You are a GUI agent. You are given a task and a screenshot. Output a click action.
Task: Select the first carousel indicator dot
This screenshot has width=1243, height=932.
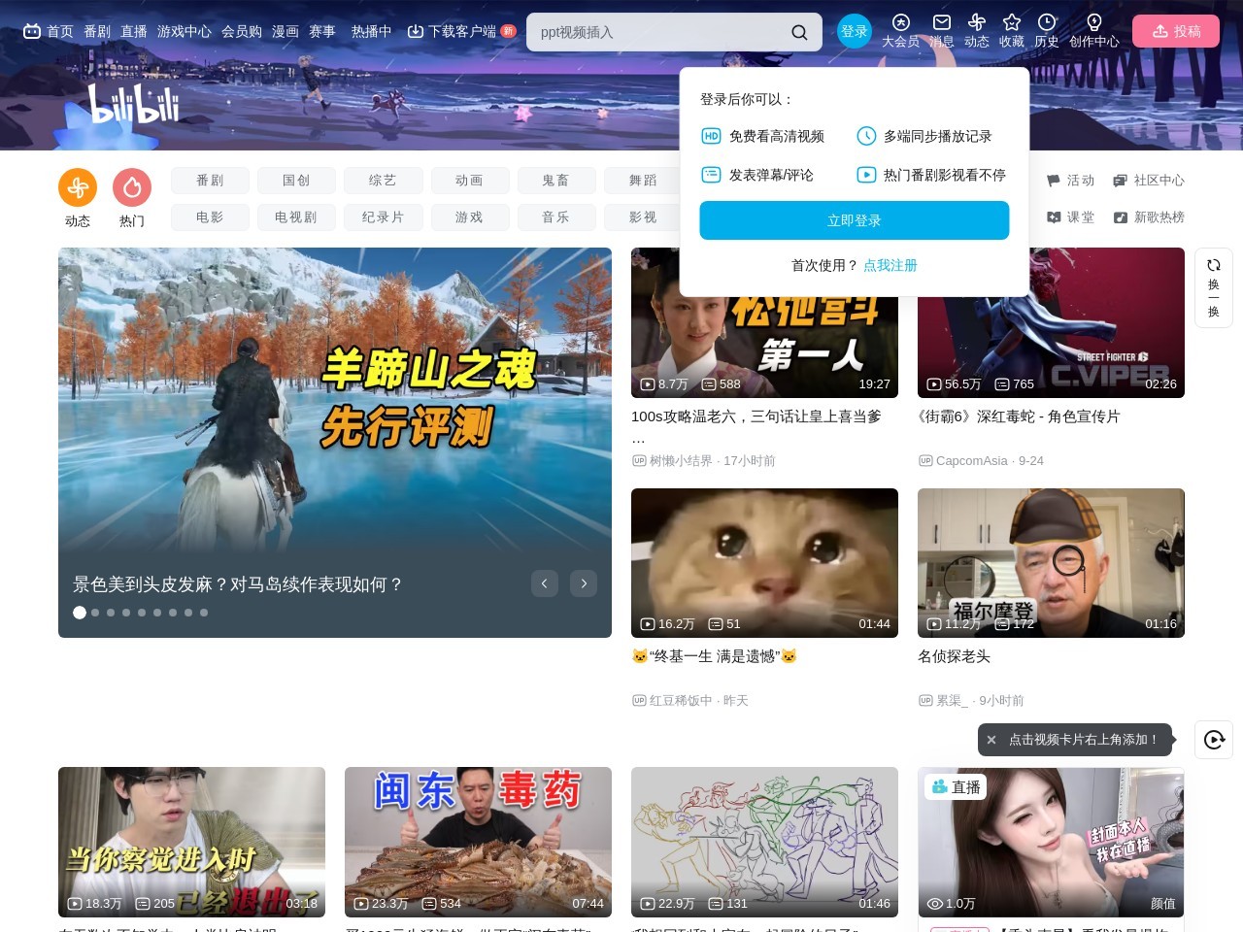(80, 613)
